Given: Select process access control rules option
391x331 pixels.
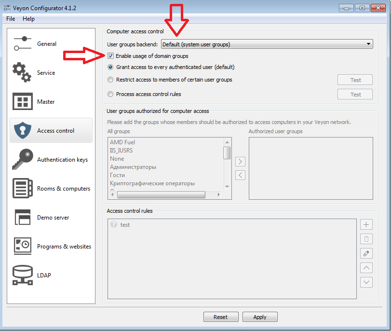Looking at the screenshot, I should pyautogui.click(x=110, y=94).
